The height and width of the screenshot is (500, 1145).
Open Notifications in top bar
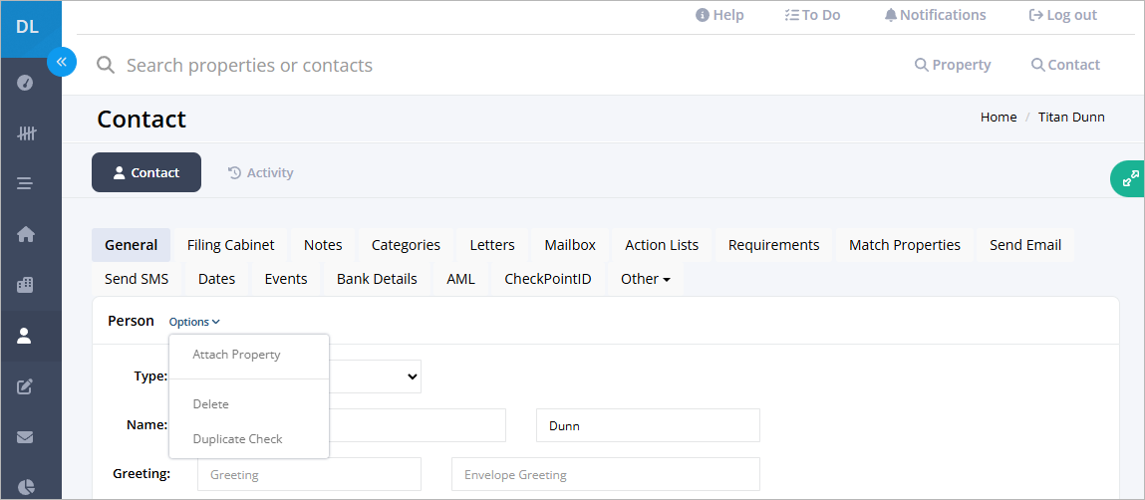[935, 15]
